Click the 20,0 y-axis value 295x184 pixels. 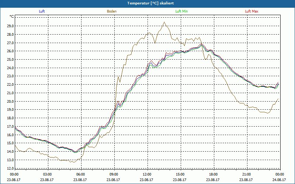(x=11, y=102)
